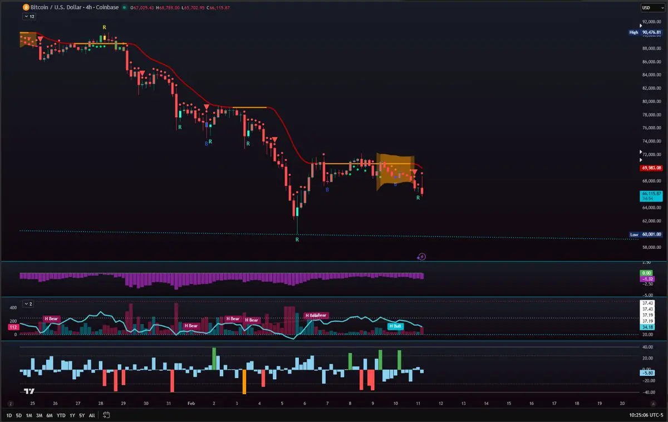Open the Go to date calendar icon
The width and height of the screenshot is (668, 422).
point(106,415)
